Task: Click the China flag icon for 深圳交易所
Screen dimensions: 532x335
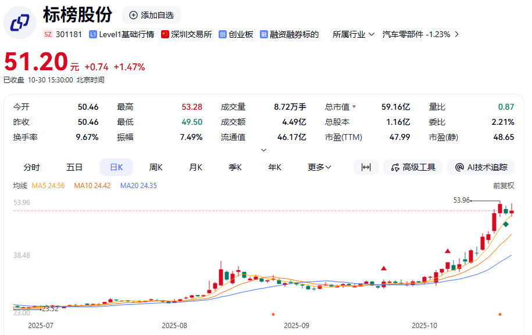Action: pos(165,34)
